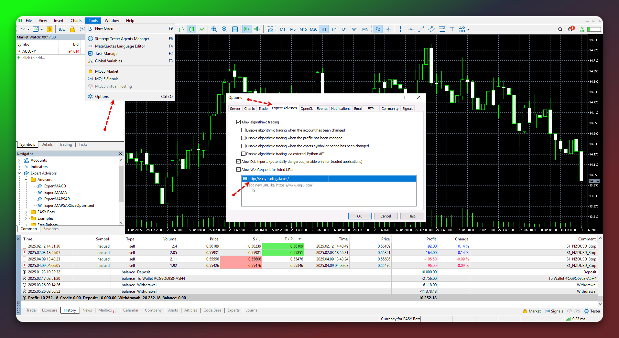The width and height of the screenshot is (619, 338).
Task: Collapse the Advisors folder in Navigator
Action: coord(26,180)
